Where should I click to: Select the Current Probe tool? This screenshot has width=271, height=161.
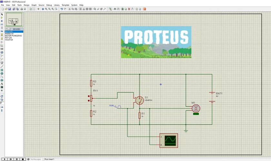point(2,59)
